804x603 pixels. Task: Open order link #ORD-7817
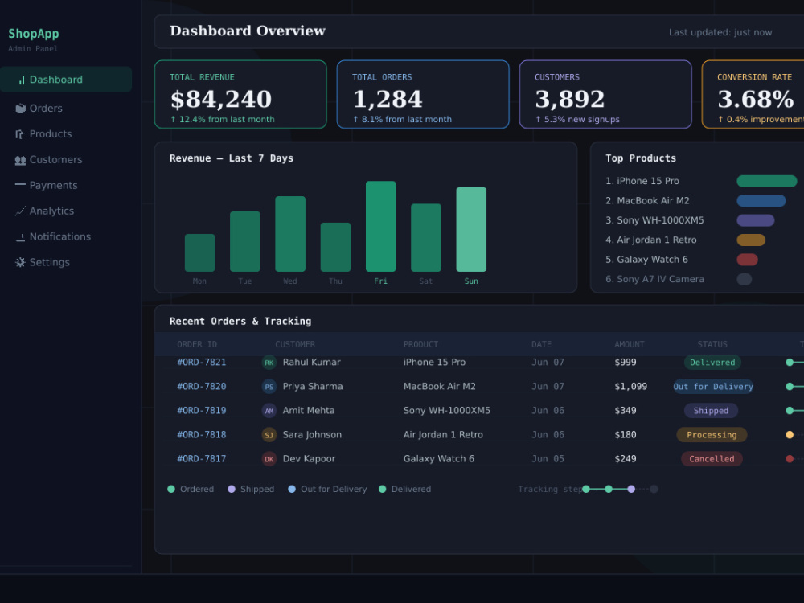(x=202, y=458)
